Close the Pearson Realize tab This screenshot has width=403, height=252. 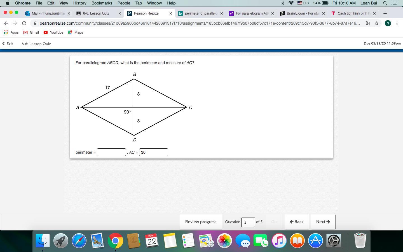[171, 13]
